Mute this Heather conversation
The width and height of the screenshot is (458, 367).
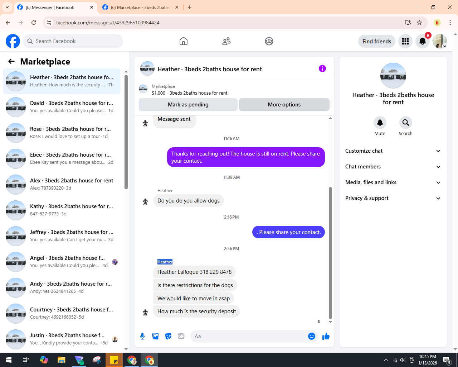(380, 123)
